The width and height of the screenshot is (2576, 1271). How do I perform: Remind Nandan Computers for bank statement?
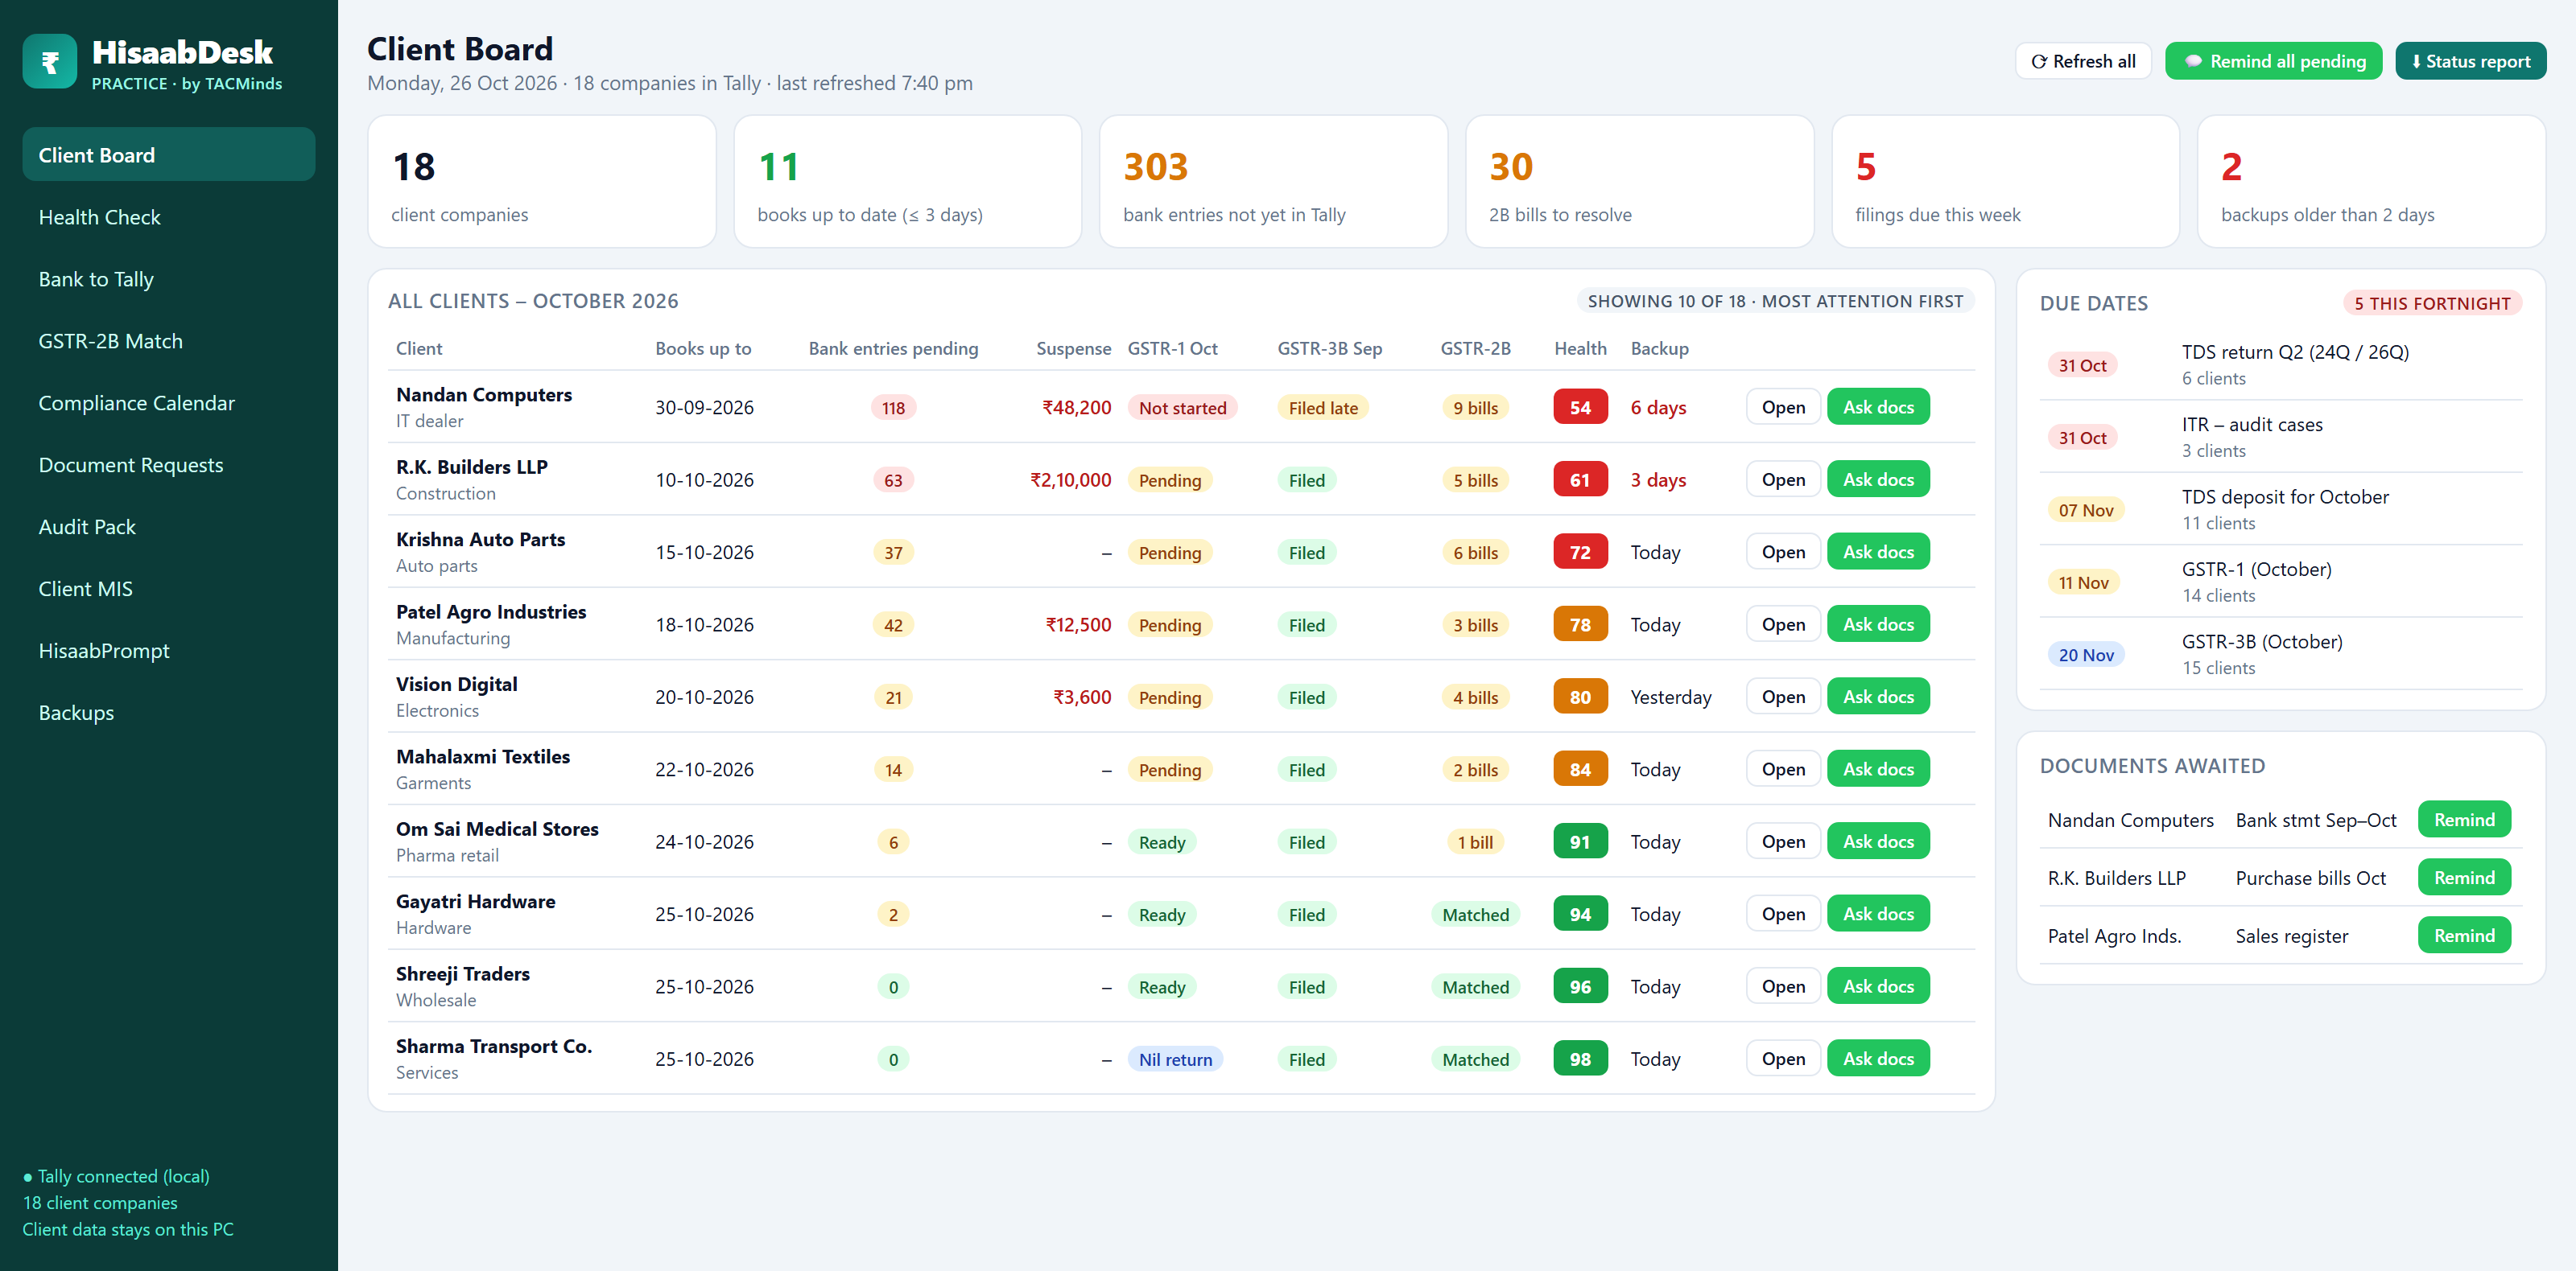click(2464, 820)
